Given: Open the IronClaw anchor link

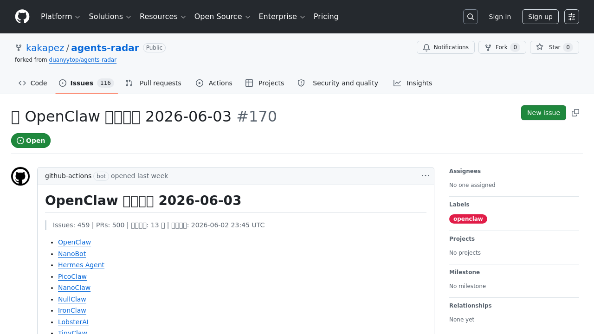Looking at the screenshot, I should coord(72,310).
